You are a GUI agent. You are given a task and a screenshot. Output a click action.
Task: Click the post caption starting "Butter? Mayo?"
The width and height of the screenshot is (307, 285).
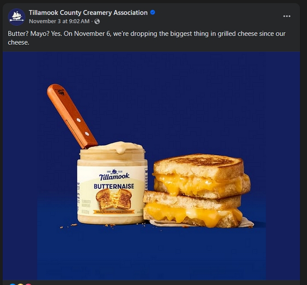click(147, 38)
